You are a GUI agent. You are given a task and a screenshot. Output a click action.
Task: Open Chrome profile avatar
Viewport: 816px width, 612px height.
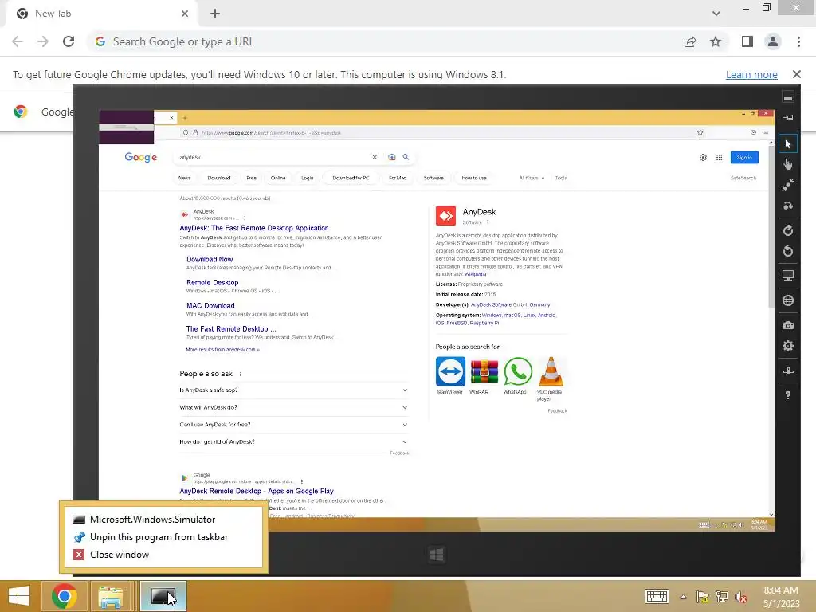point(773,41)
